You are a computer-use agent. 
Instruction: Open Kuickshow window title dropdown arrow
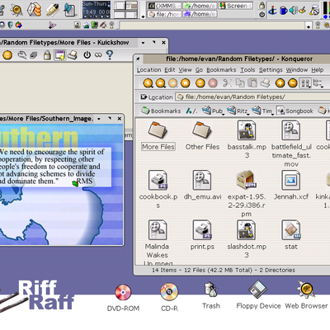click(143, 43)
